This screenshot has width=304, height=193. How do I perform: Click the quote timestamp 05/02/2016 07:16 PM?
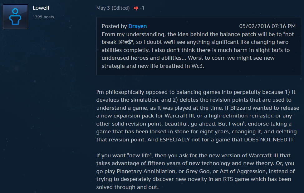[x=267, y=26]
